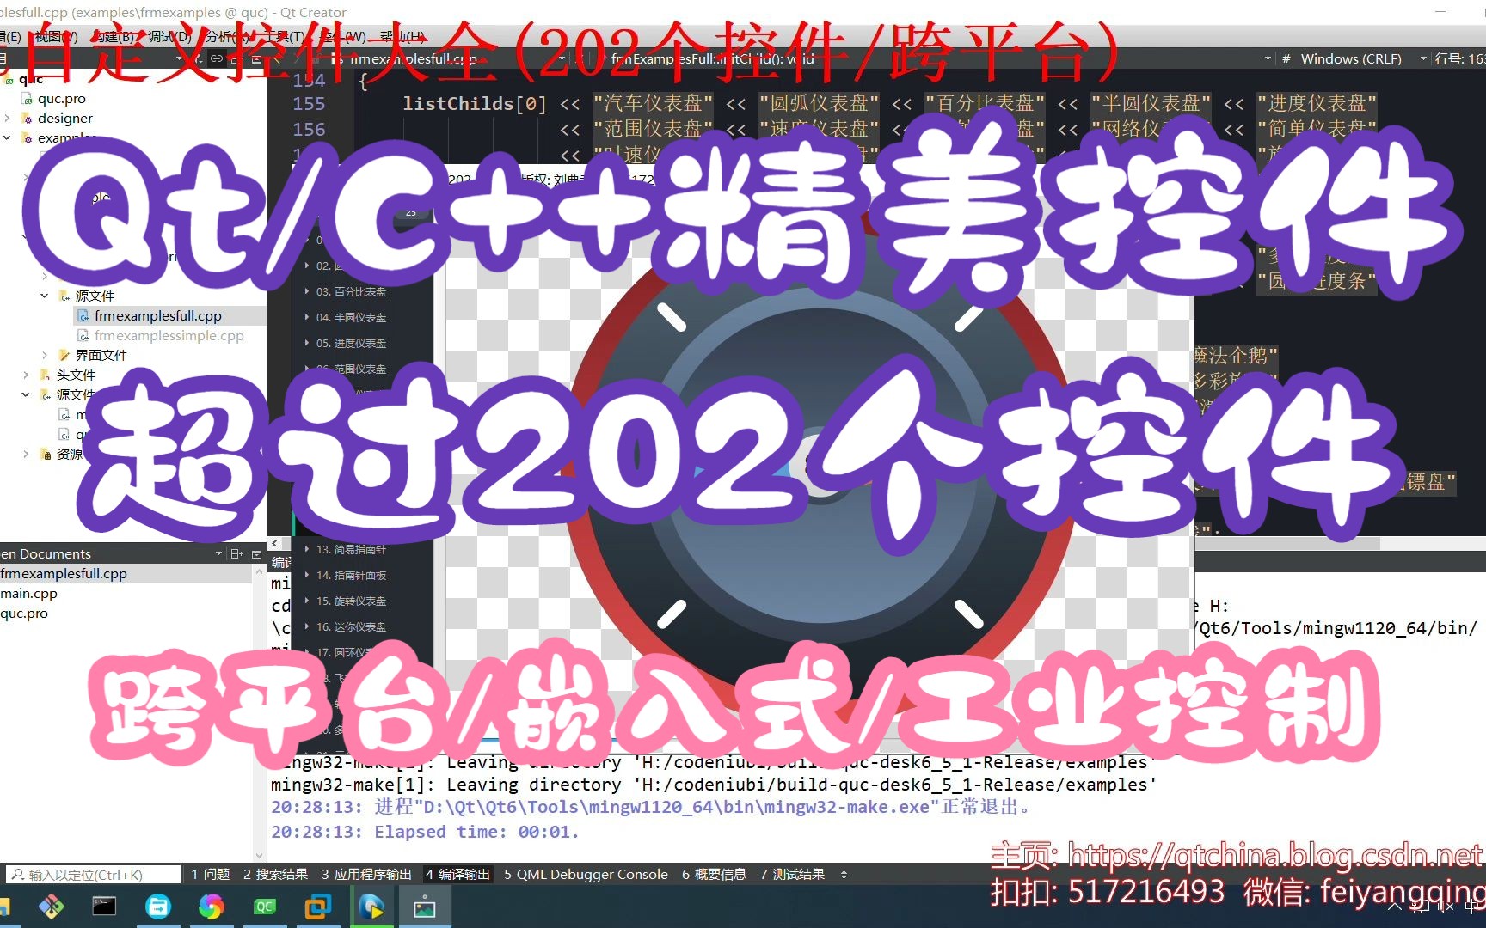Open the 调试(D) menu
1486x928 pixels.
169,36
